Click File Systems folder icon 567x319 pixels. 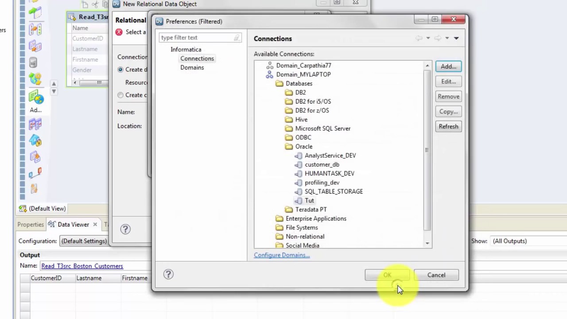[x=279, y=228]
